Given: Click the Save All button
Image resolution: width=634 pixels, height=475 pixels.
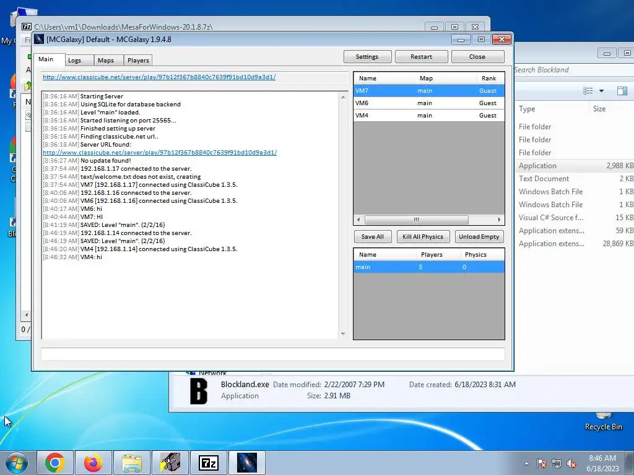Looking at the screenshot, I should tap(372, 237).
